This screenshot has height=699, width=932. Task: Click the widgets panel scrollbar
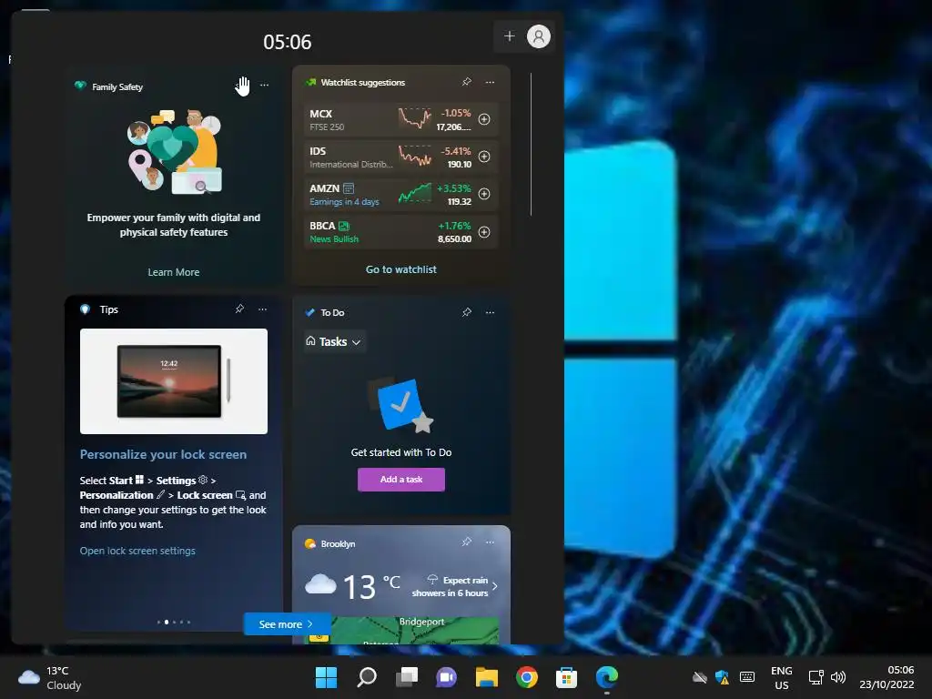[531, 144]
